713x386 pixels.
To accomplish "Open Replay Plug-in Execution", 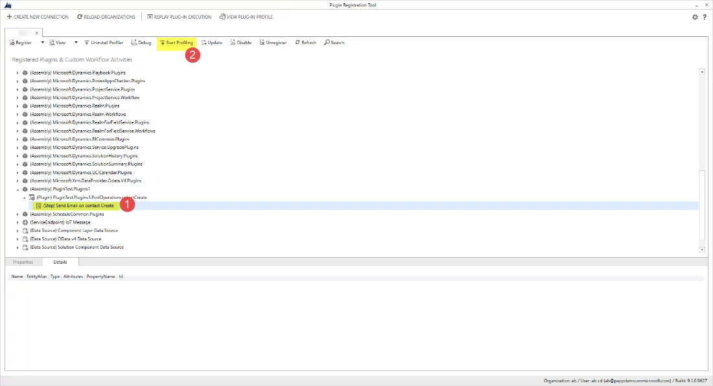I will (179, 17).
